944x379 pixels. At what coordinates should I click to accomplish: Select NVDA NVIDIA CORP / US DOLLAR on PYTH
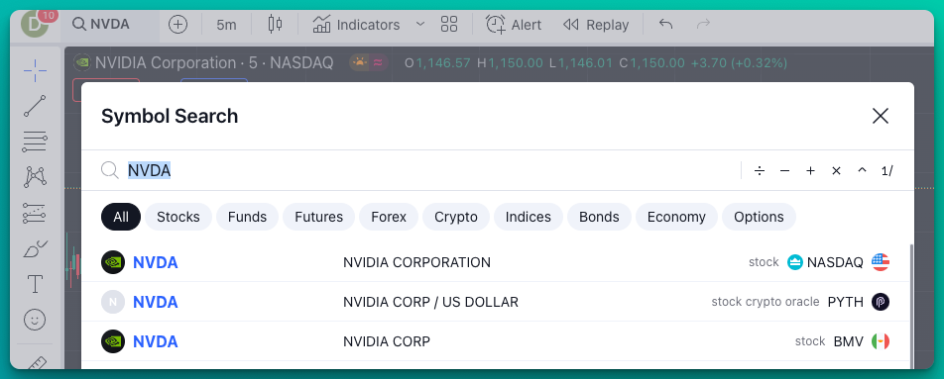click(x=495, y=302)
